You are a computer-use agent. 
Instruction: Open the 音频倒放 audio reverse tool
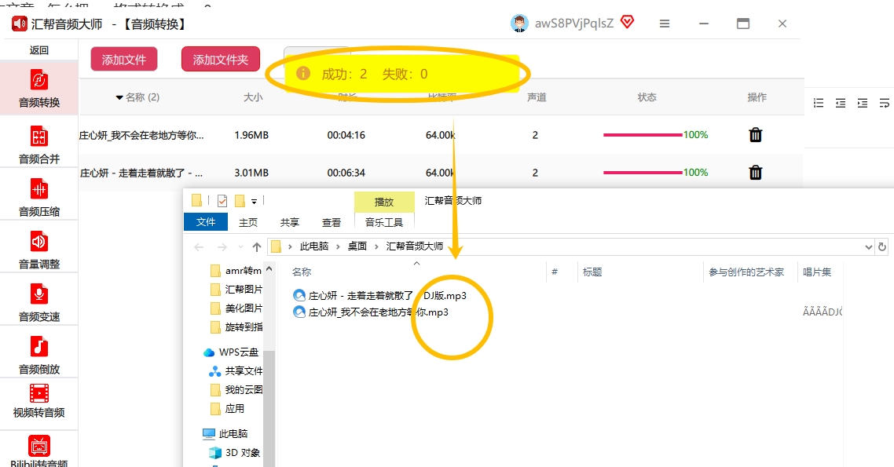[38, 354]
